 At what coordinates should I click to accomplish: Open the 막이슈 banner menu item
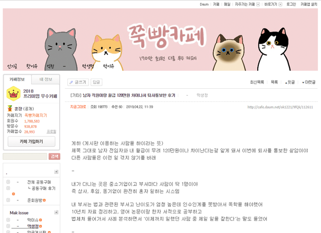pos(108,66)
